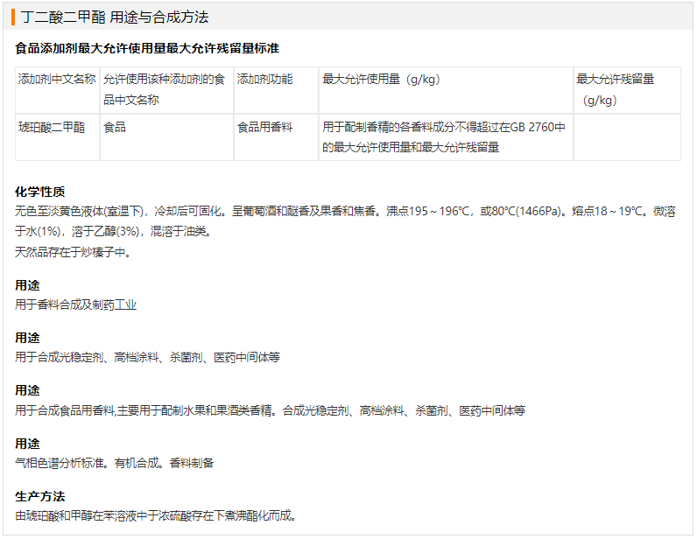The height and width of the screenshot is (539, 697).
Task: Click the table header 添加剂中文名称
Action: [x=57, y=79]
